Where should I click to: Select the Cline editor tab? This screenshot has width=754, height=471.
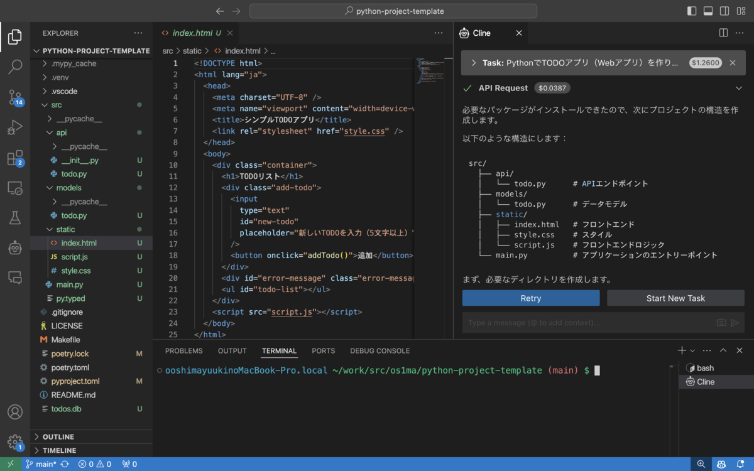[491, 33]
